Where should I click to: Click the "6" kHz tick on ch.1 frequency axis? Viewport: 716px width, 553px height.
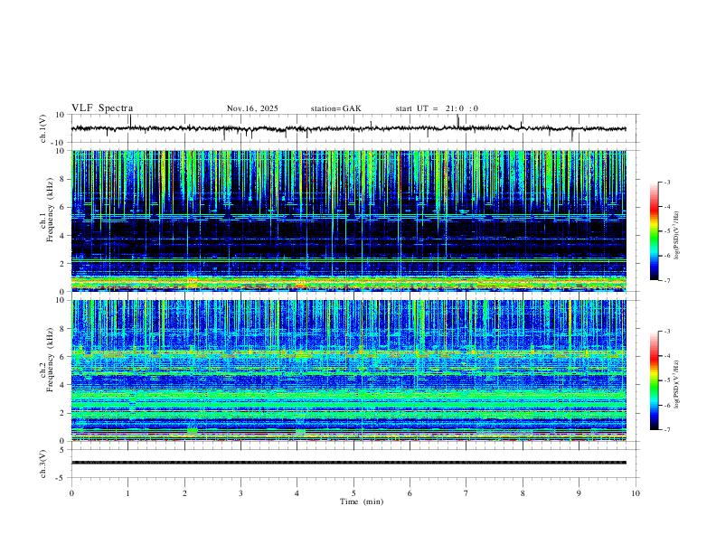point(63,207)
